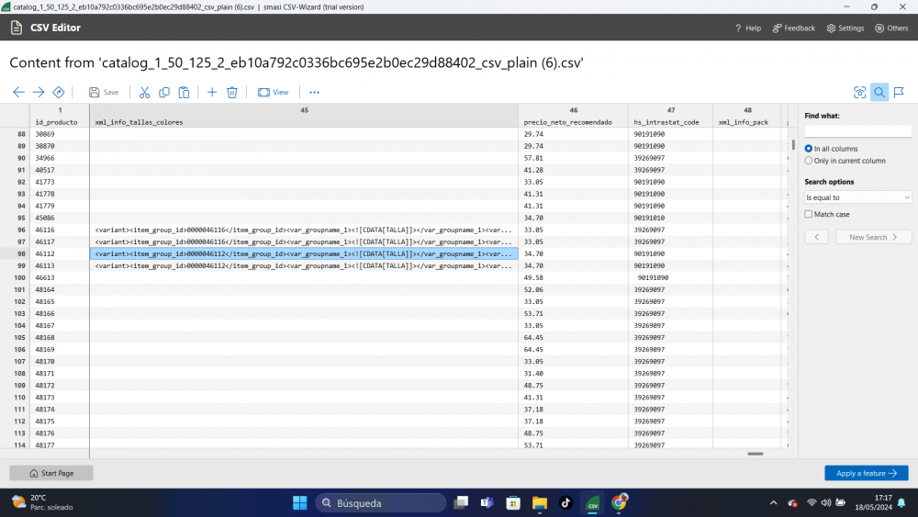Image resolution: width=918 pixels, height=517 pixels.
Task: Open the volume tray icon
Action: coord(826,503)
